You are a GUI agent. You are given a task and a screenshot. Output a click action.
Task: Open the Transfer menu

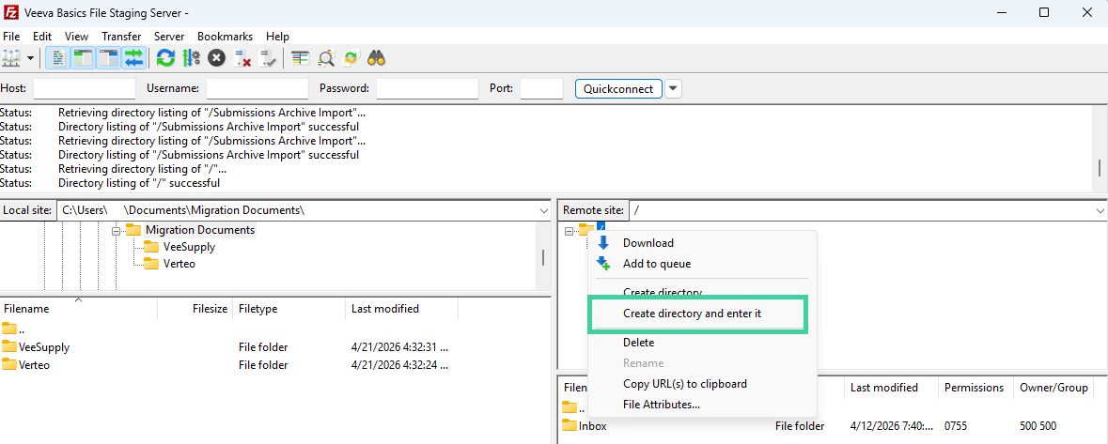pos(121,36)
